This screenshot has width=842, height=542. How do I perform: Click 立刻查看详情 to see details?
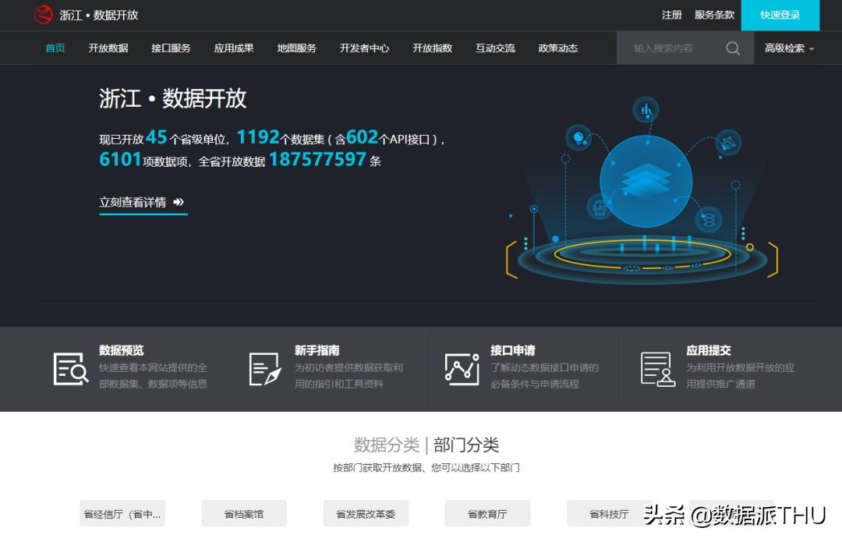143,201
